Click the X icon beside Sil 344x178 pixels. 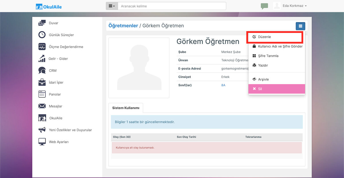tap(254, 89)
